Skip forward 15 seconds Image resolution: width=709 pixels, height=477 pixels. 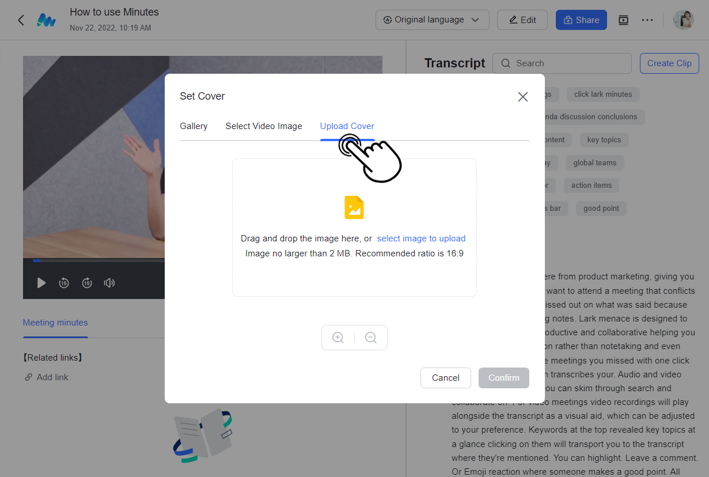[86, 283]
